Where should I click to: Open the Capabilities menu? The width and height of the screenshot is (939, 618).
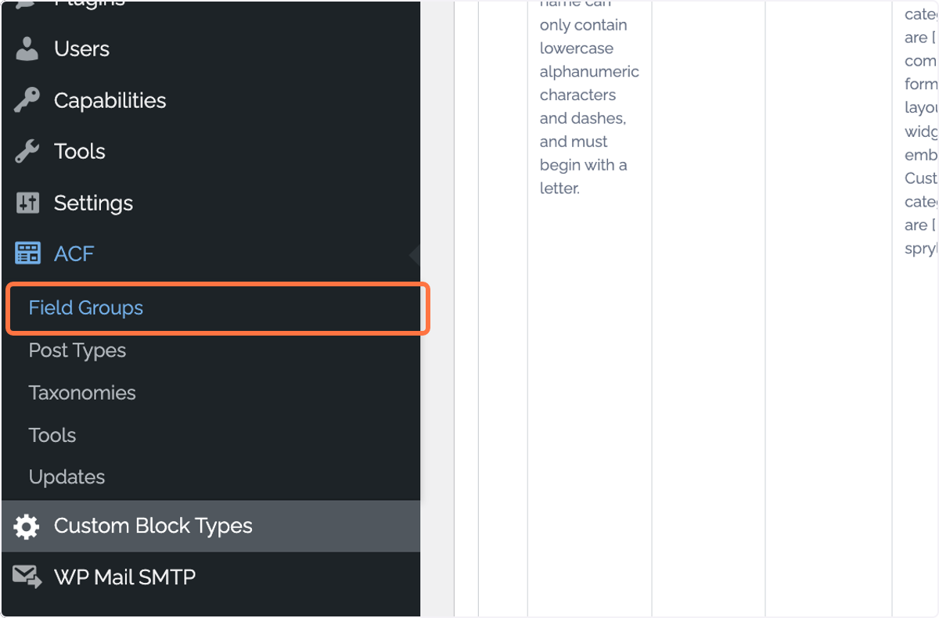pos(110,100)
